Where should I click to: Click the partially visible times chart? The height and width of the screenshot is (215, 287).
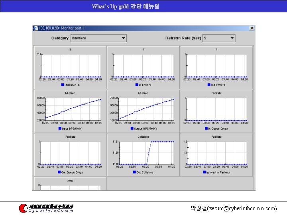tap(70, 184)
